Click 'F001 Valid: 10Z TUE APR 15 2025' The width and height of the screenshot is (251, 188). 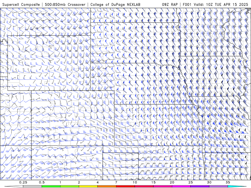[216, 4]
